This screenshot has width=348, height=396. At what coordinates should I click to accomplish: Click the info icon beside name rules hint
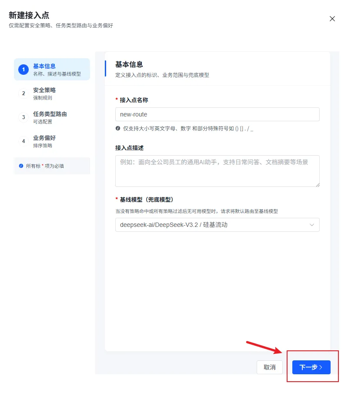click(118, 128)
